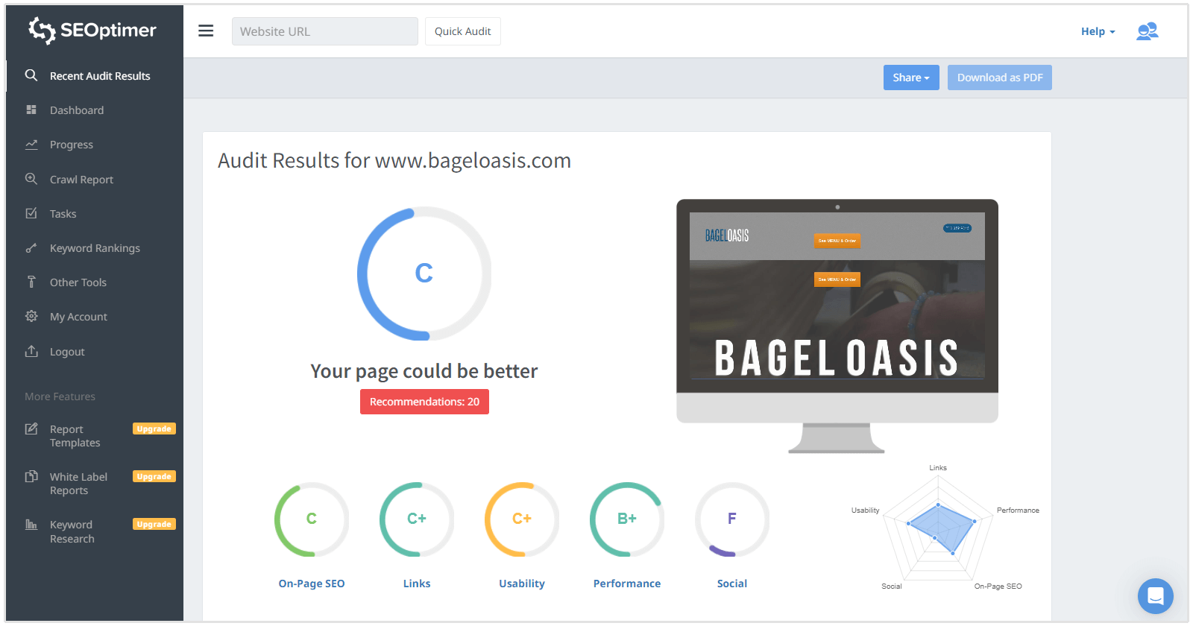Open the chat support bubble
The height and width of the screenshot is (626, 1193).
point(1155,596)
